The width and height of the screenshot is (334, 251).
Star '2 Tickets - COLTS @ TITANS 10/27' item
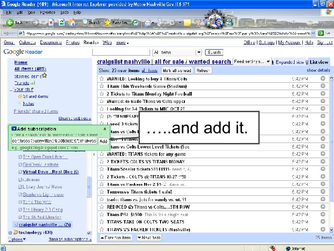coord(101,177)
